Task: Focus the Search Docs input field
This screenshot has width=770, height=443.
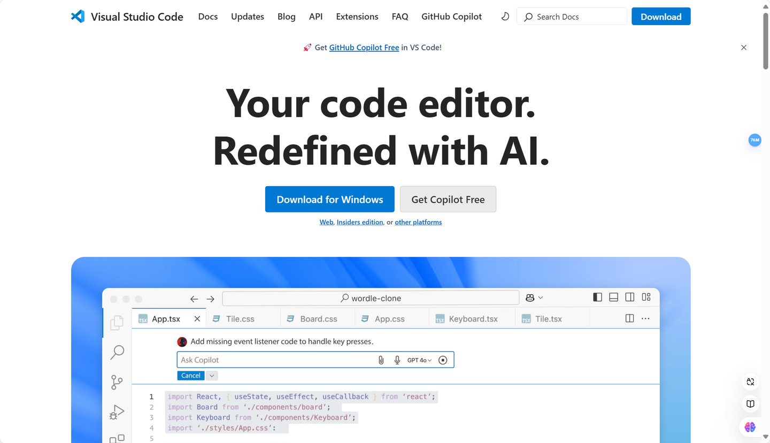Action: pos(572,17)
